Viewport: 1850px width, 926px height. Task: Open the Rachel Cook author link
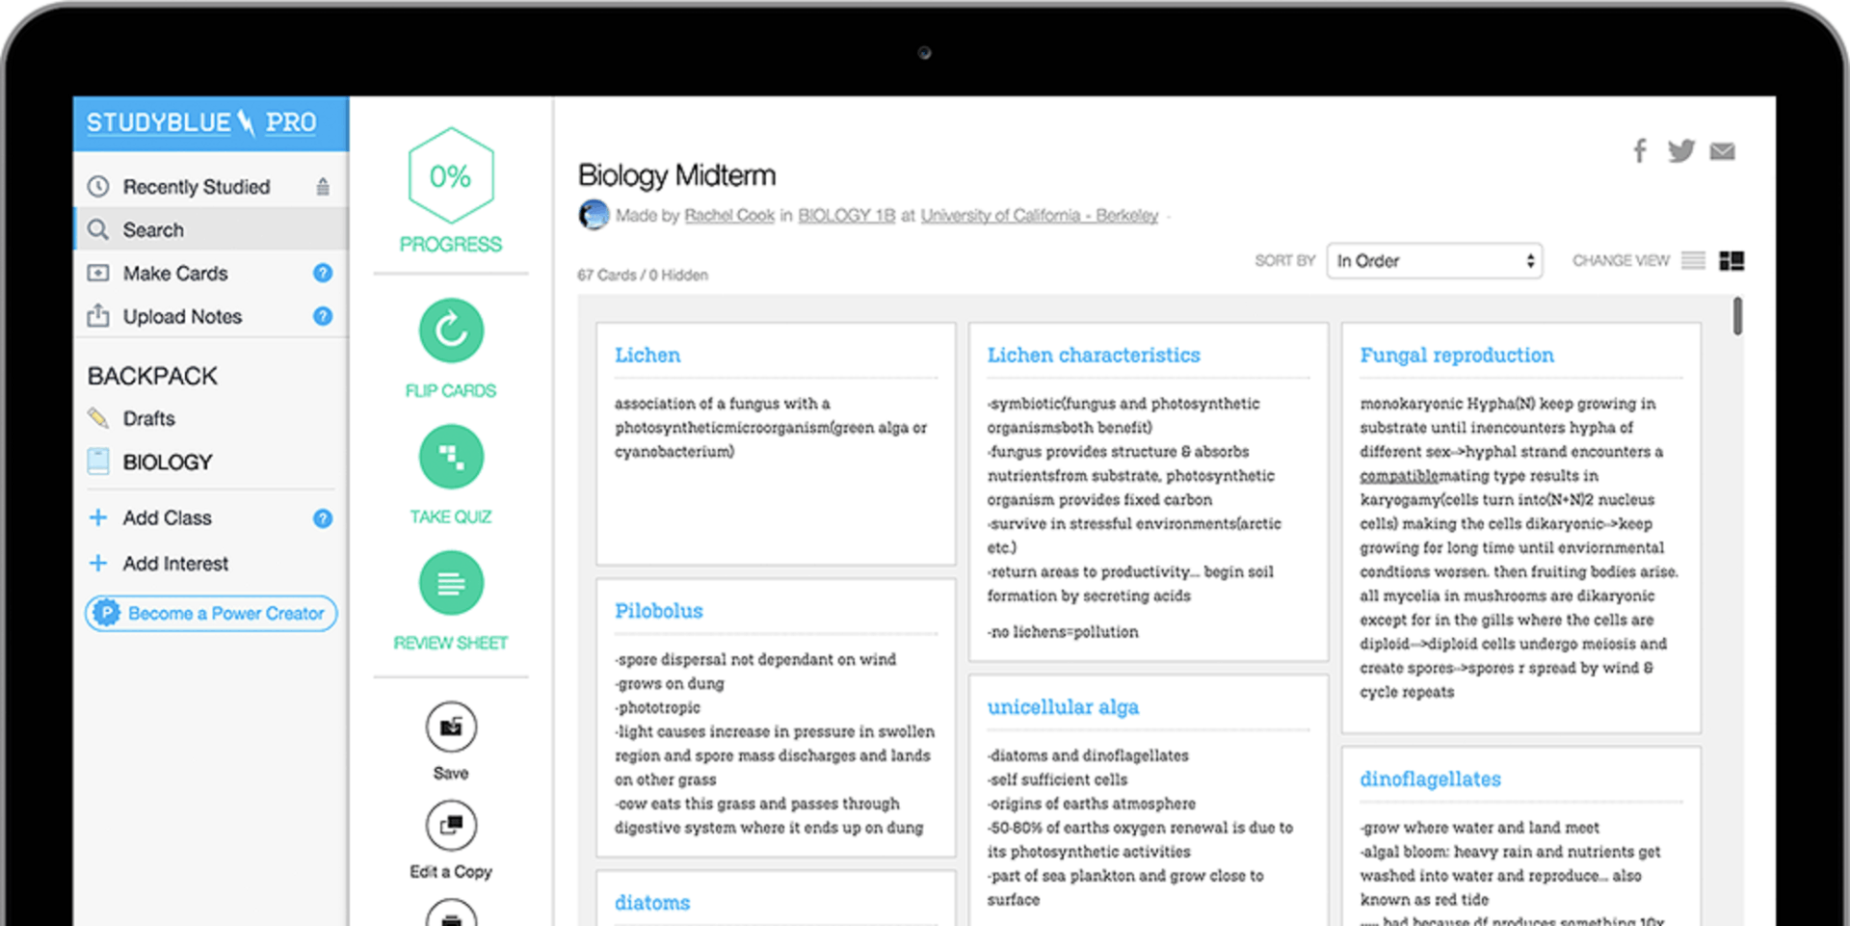tap(729, 215)
